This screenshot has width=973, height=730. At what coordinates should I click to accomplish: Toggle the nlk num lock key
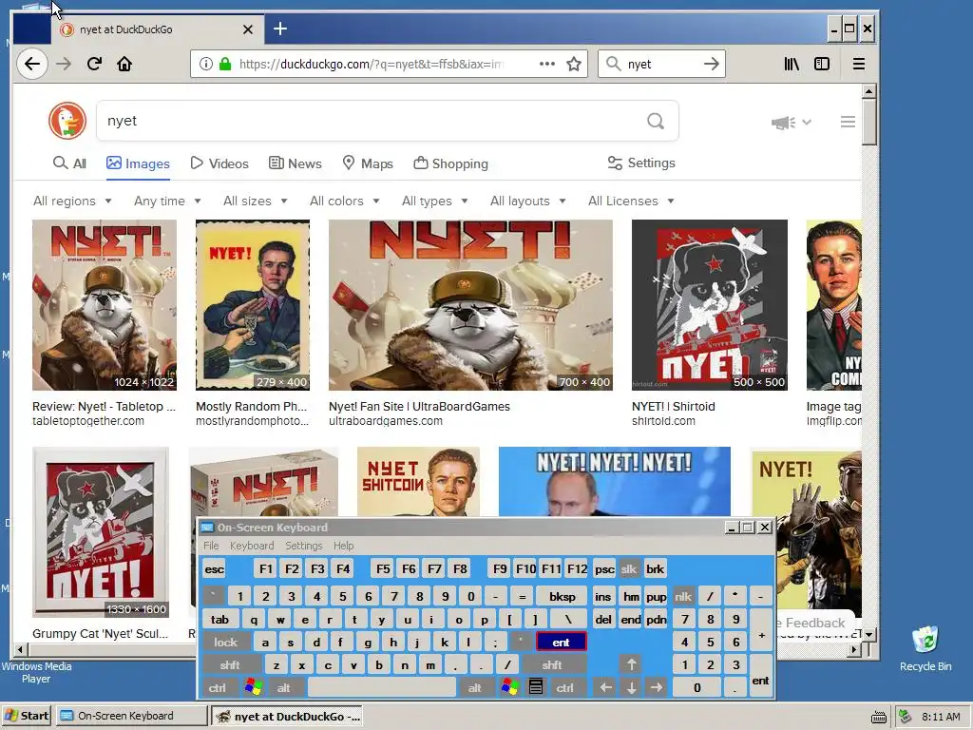[x=682, y=597]
